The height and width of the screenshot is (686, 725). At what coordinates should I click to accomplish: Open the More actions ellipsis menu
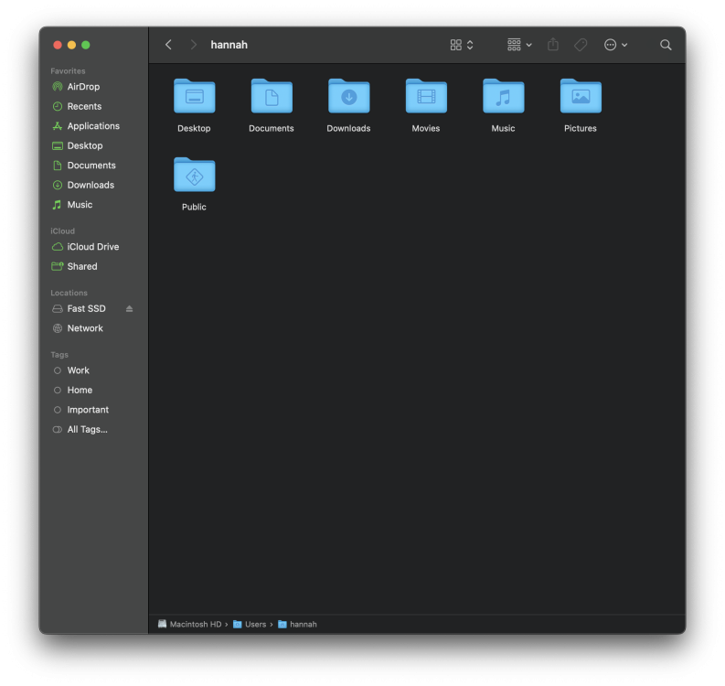615,45
